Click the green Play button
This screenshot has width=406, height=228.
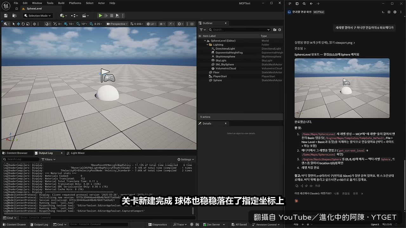(100, 16)
